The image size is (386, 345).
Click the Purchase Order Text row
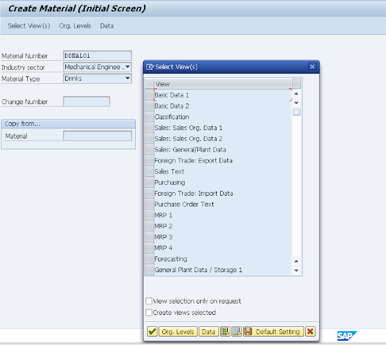pyautogui.click(x=223, y=204)
